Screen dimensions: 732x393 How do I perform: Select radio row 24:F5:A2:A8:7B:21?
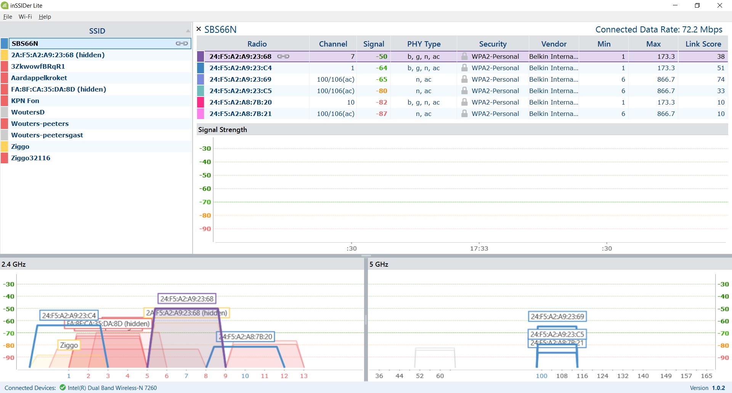tap(462, 114)
